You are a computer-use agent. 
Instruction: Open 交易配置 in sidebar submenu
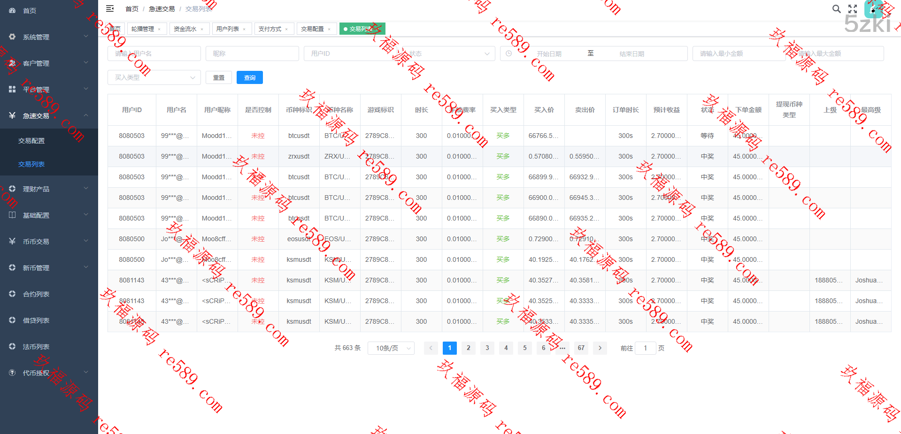[x=31, y=141]
